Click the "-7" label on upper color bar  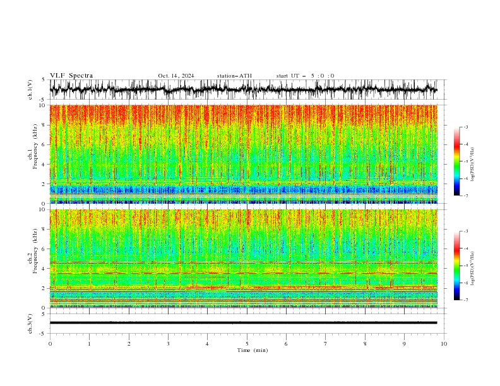coord(466,196)
